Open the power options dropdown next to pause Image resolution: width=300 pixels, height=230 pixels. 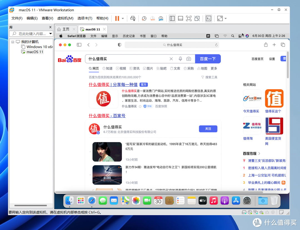tap(123, 19)
